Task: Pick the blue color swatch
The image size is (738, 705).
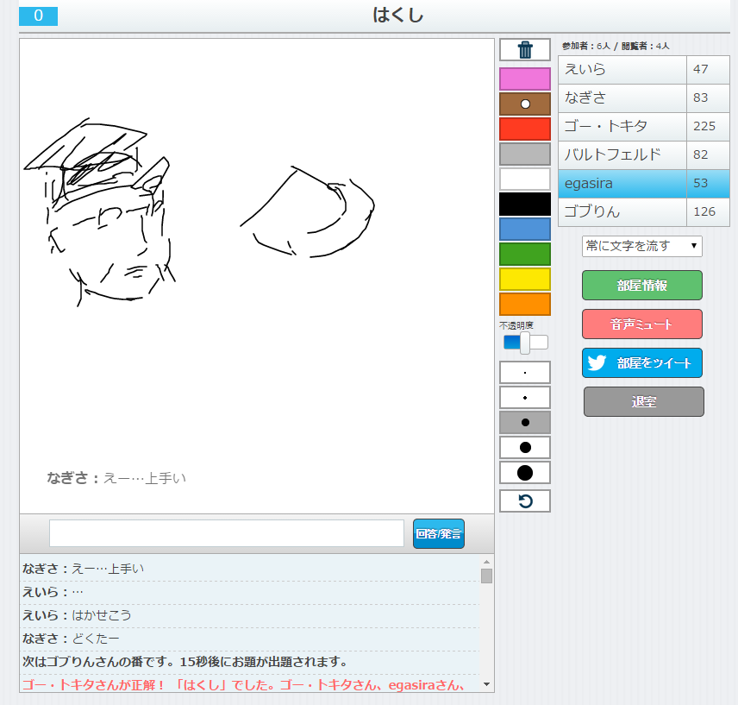Action: click(525, 230)
